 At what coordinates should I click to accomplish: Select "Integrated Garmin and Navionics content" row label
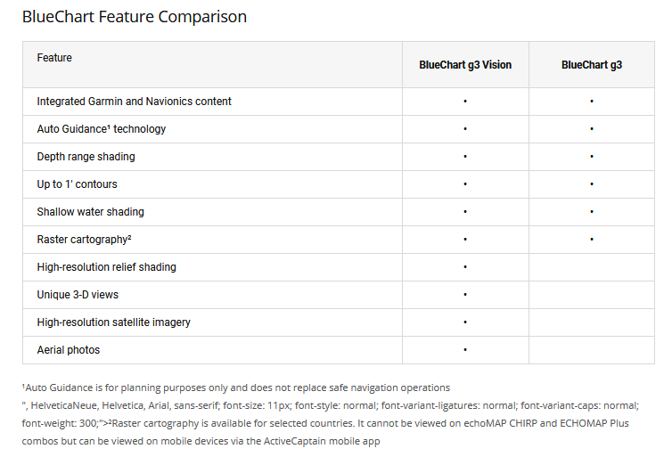134,102
